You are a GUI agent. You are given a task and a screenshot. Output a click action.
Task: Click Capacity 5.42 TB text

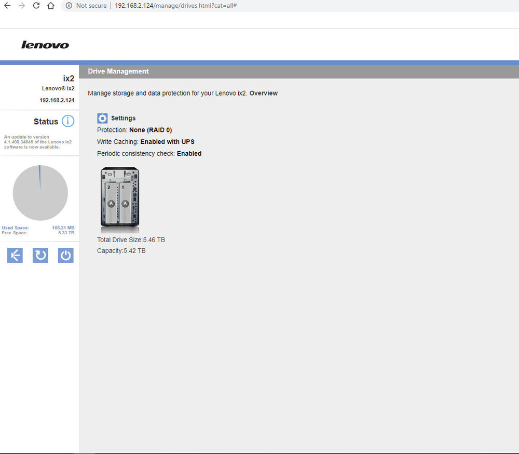coord(121,250)
